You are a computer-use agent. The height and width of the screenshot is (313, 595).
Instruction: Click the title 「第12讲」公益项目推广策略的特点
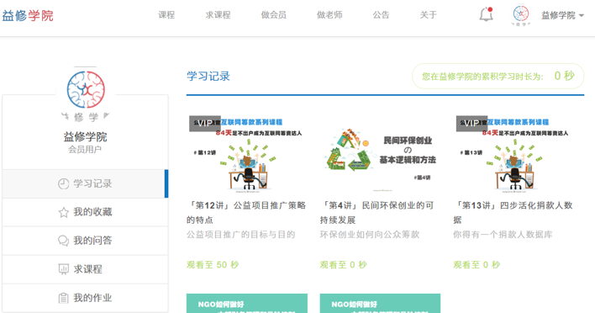click(246, 212)
